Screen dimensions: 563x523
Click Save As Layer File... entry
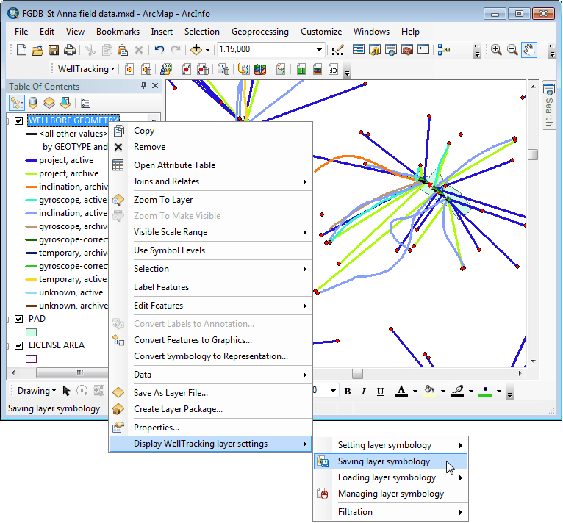210,393
